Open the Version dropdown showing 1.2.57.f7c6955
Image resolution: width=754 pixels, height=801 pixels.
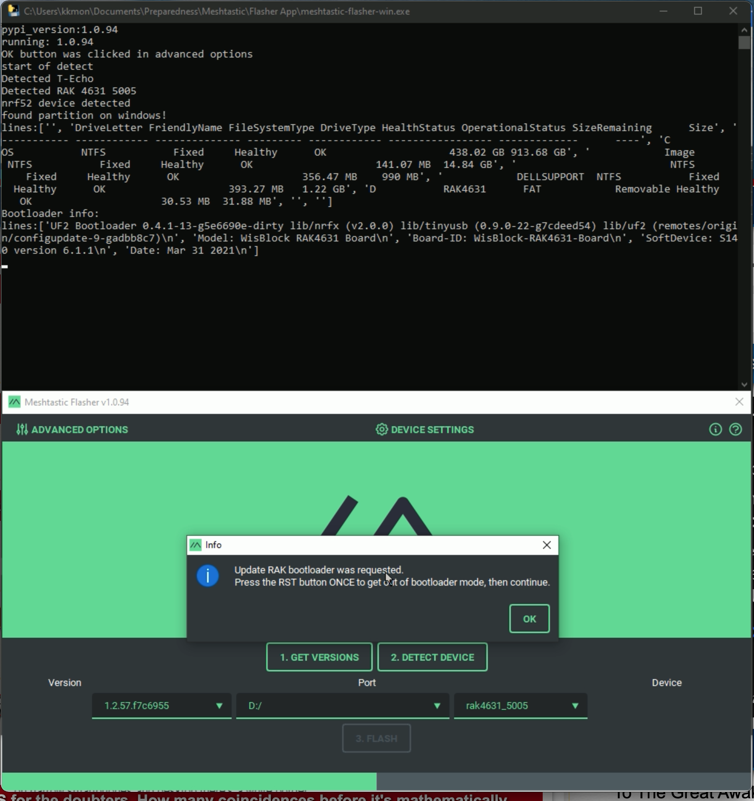click(161, 706)
